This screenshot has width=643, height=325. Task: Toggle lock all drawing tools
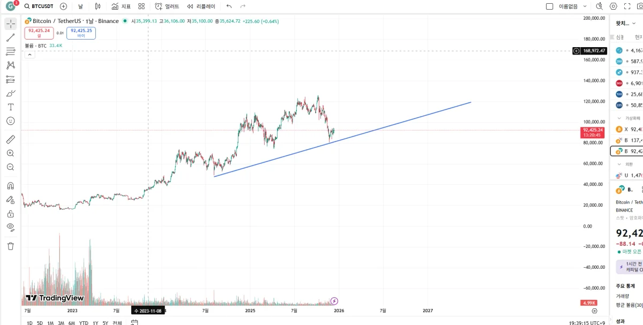coord(10,214)
